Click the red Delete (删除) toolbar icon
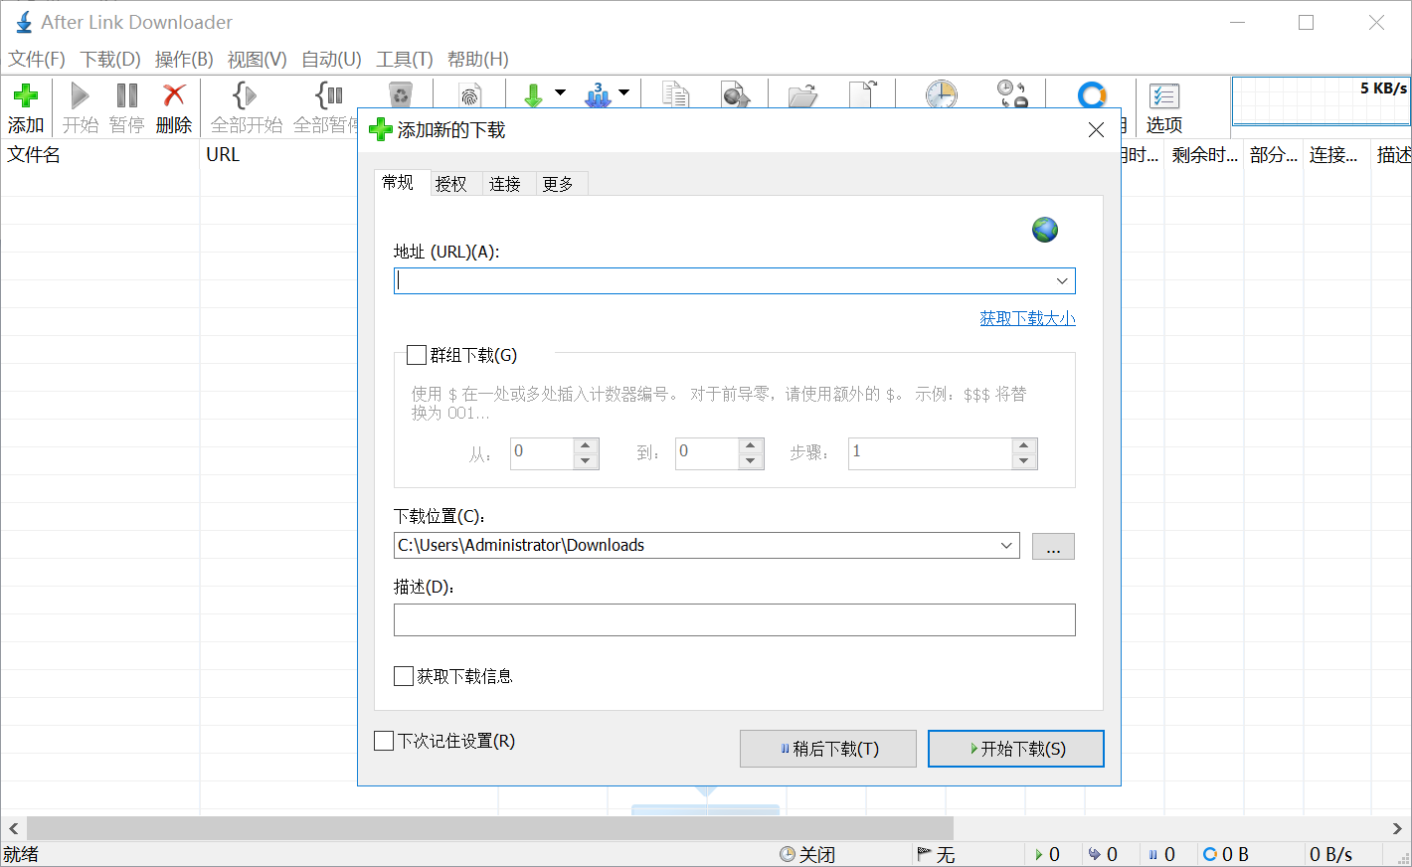Screen dimensions: 1412x867 pos(174,95)
